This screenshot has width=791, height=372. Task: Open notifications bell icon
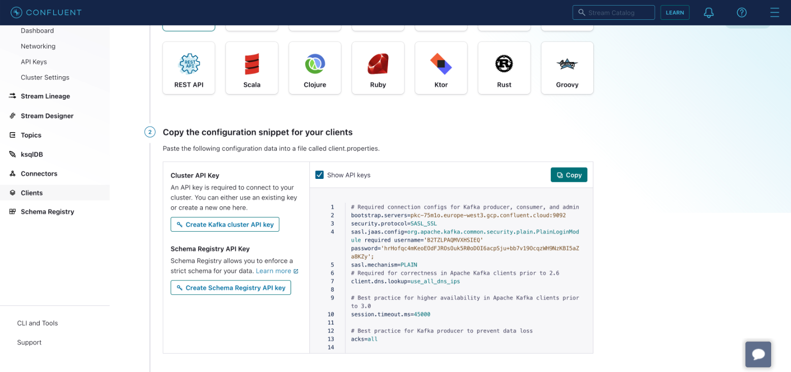709,13
